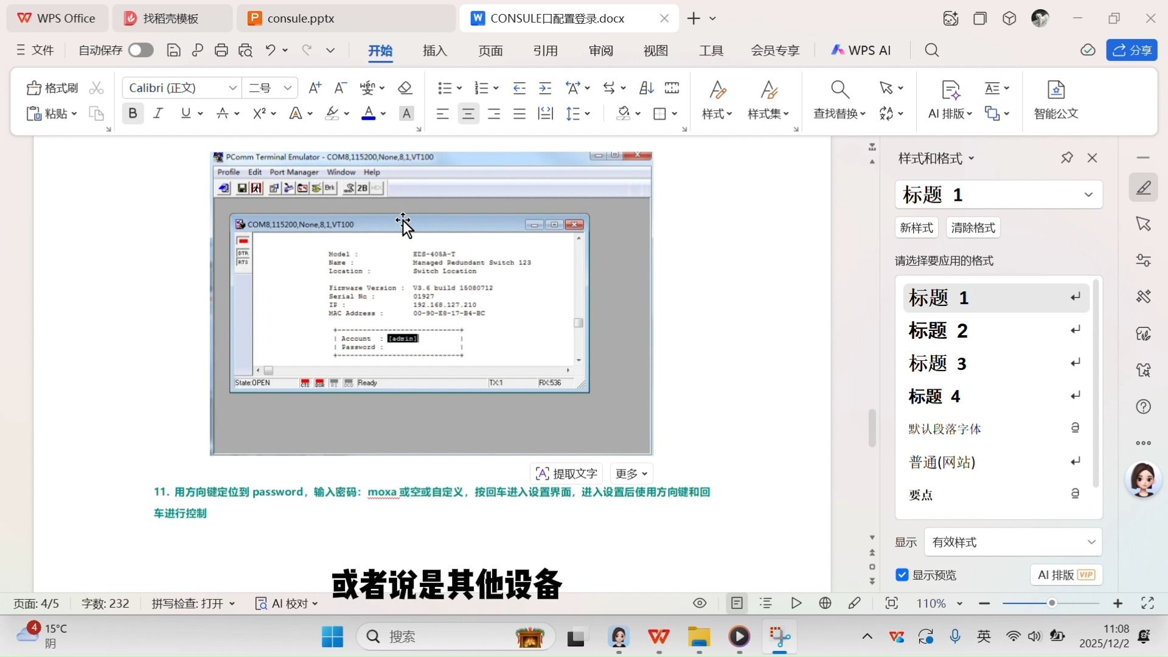Open the AI Proofreading (AI 校对) dropdown

[287, 603]
